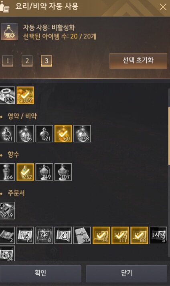
Task: Uncheck the golden elixir with count 60
Action: 63,134
